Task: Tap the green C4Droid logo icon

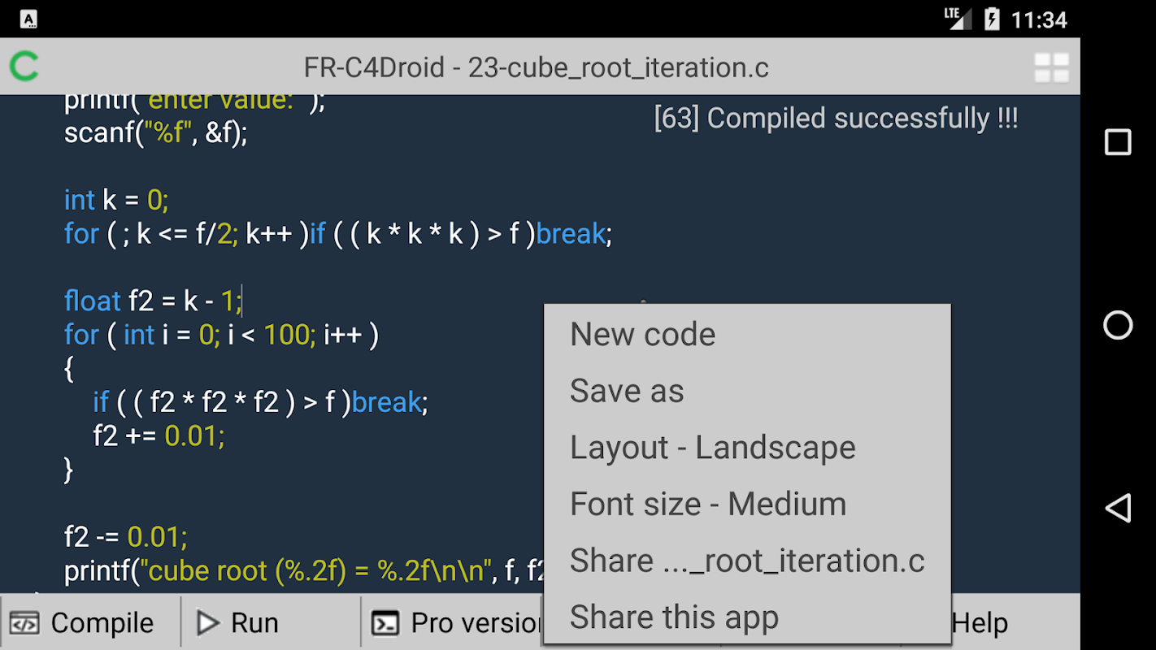Action: pyautogui.click(x=24, y=67)
